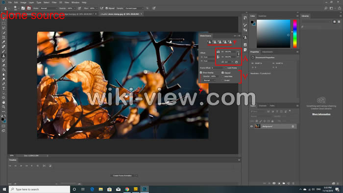Hide the Background layer with eye icon
The height and width of the screenshot is (193, 343).
pyautogui.click(x=251, y=126)
